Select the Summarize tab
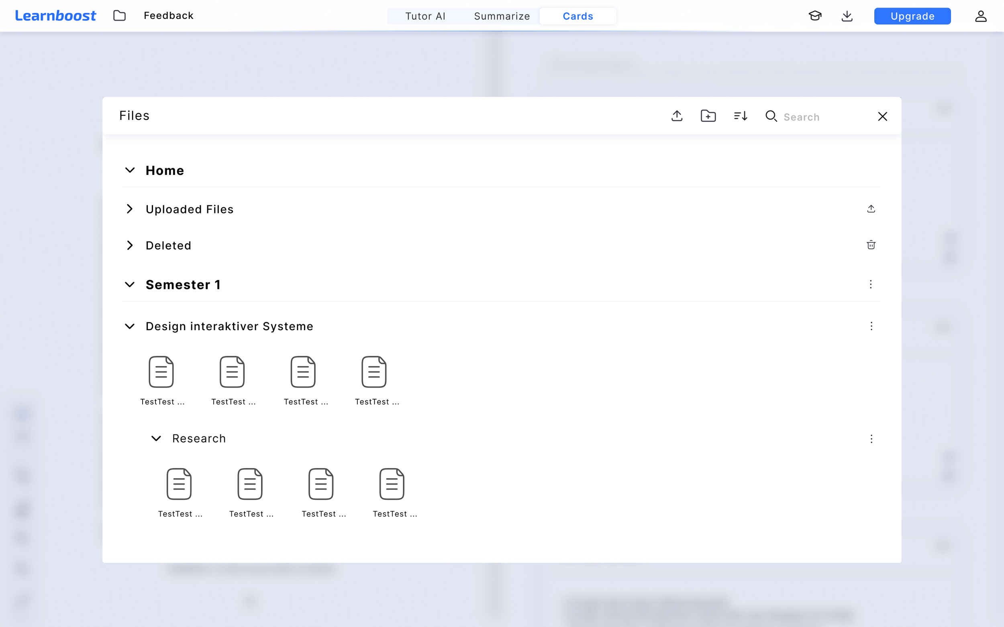Screen dimensions: 1004x627 502,16
